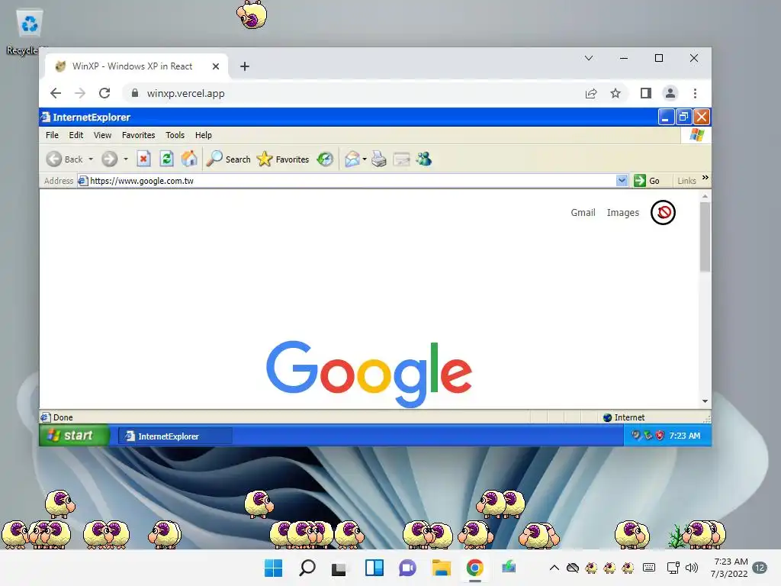
Task: Open the notification count badge 12
Action: [760, 568]
